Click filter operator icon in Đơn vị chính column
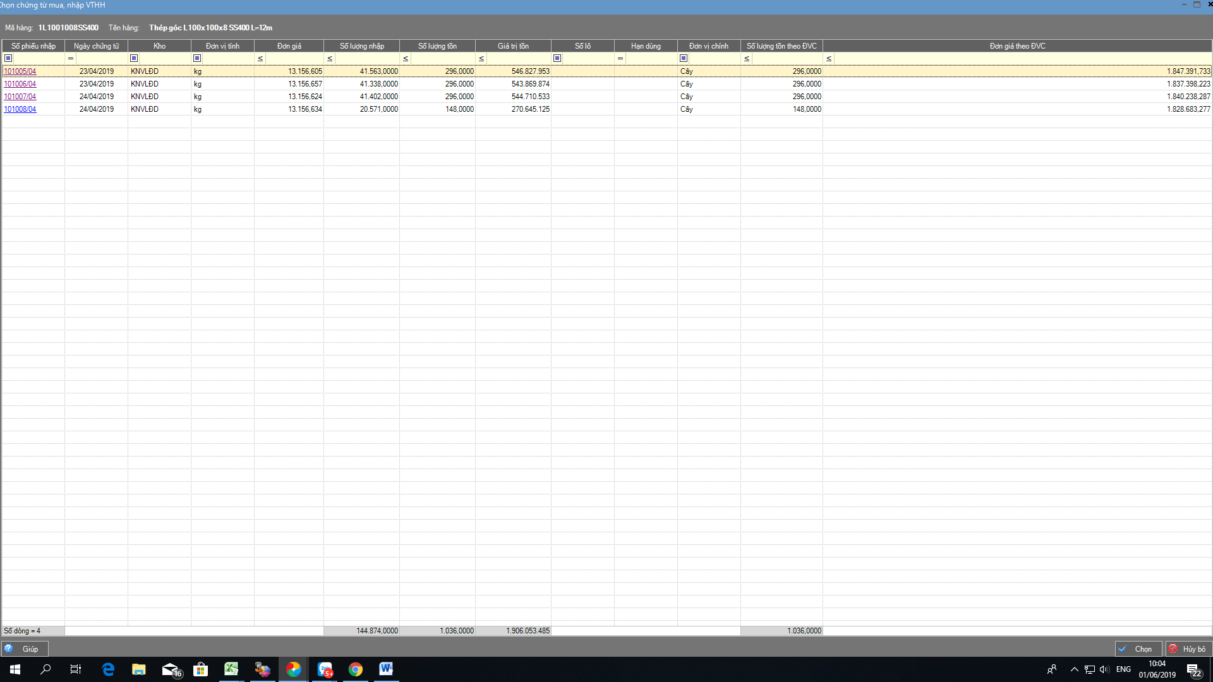Image resolution: width=1213 pixels, height=682 pixels. click(684, 58)
